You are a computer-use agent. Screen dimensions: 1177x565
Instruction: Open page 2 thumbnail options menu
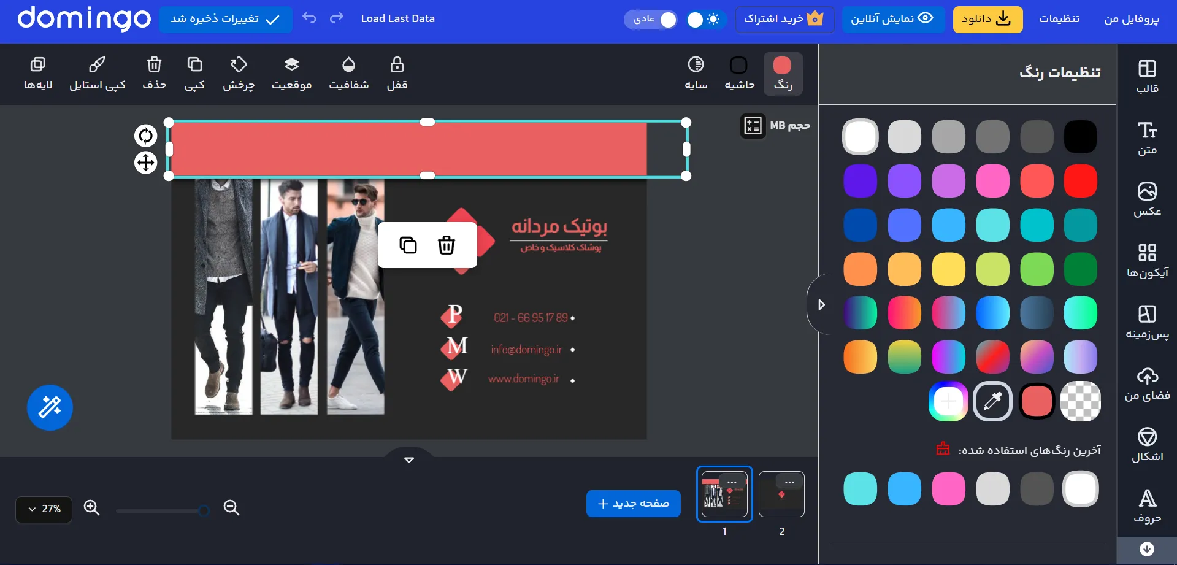click(789, 482)
